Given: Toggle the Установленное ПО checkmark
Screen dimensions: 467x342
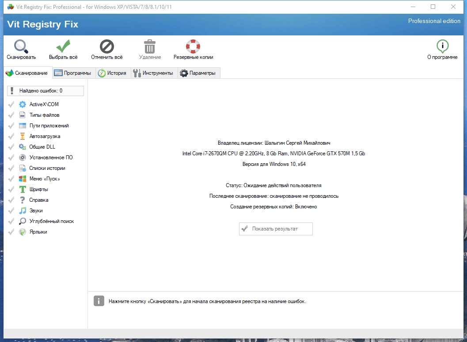Looking at the screenshot, I should click(x=11, y=158).
